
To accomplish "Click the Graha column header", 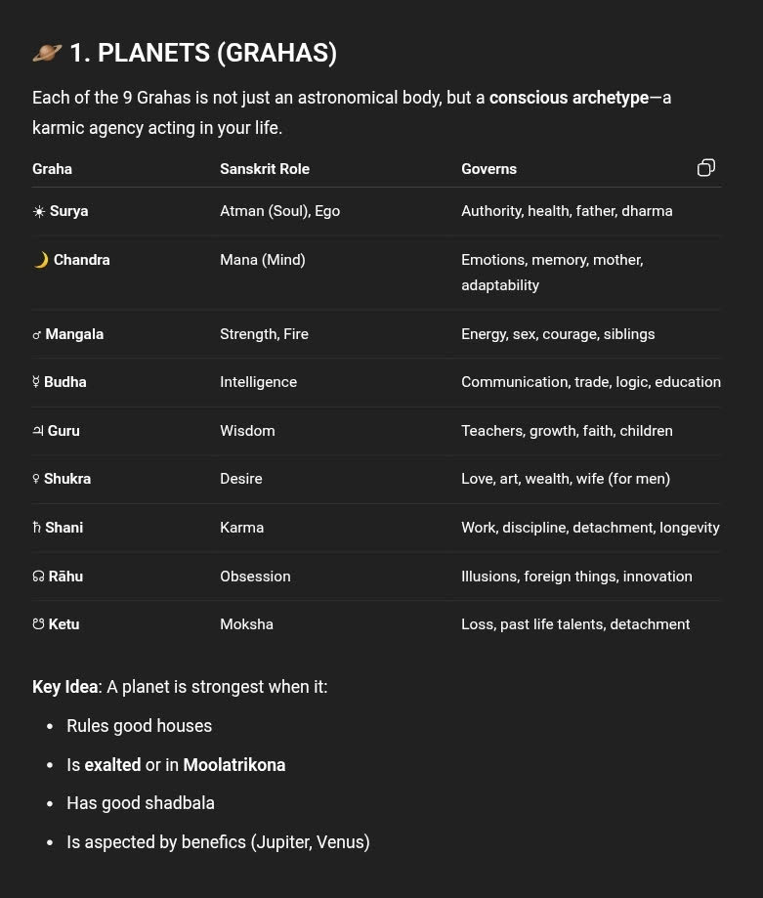I will pyautogui.click(x=52, y=169).
